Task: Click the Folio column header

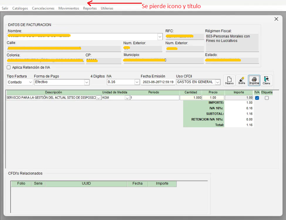Action: (21, 183)
